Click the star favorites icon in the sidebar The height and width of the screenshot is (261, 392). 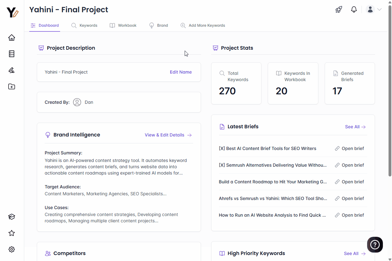12,233
